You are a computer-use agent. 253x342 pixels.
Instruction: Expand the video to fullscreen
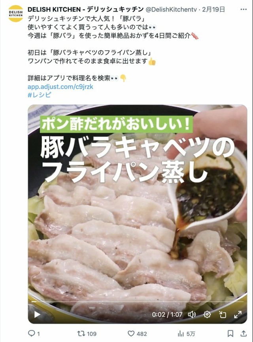[x=238, y=314]
